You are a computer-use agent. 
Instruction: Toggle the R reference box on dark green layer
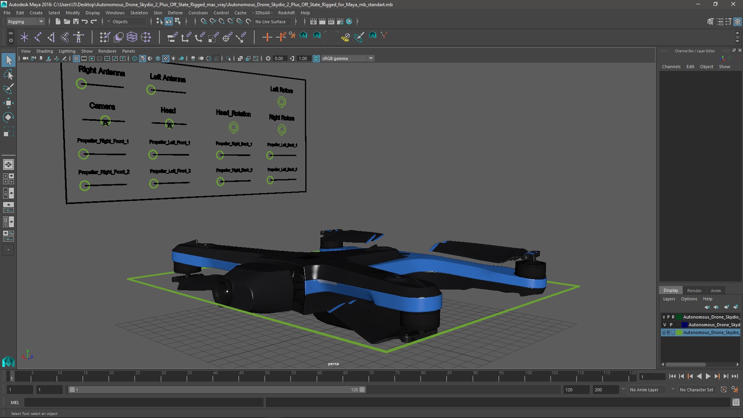(x=673, y=317)
